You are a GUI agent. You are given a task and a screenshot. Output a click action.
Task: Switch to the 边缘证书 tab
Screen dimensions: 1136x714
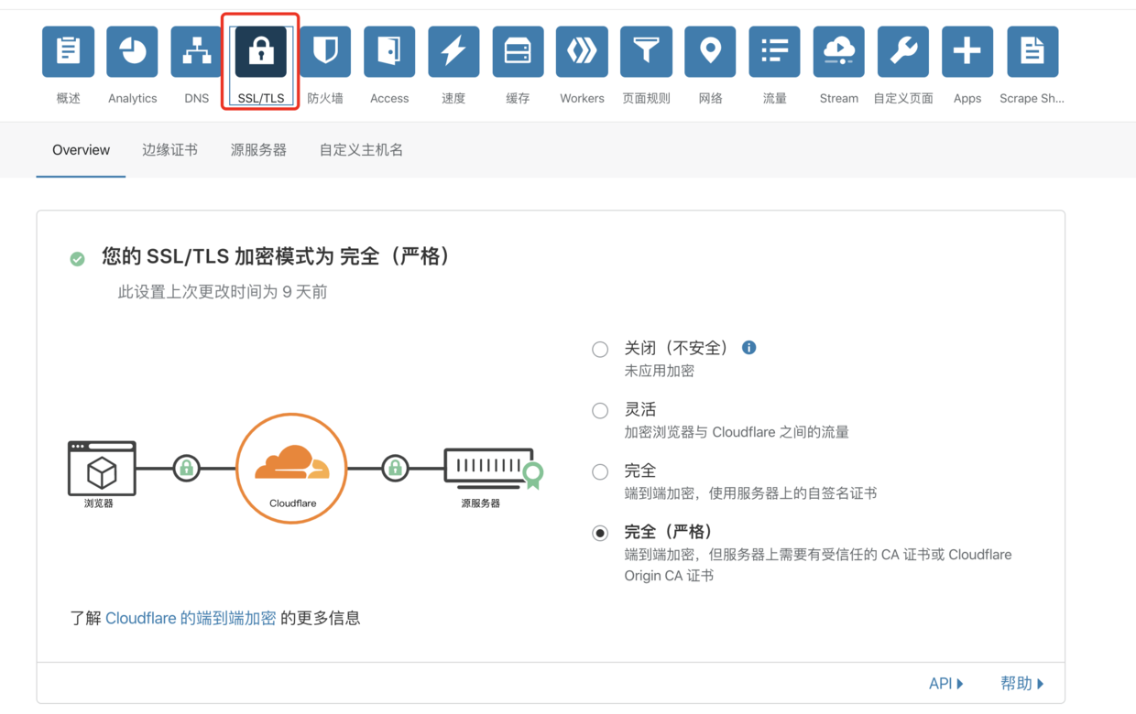(x=169, y=150)
